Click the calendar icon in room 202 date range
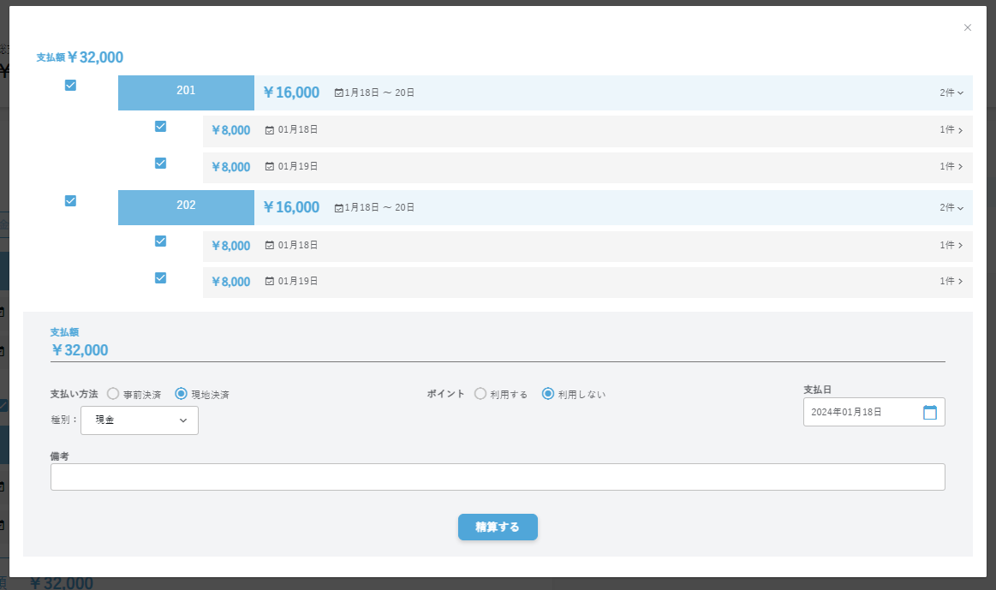Viewport: 996px width, 590px height. 338,207
